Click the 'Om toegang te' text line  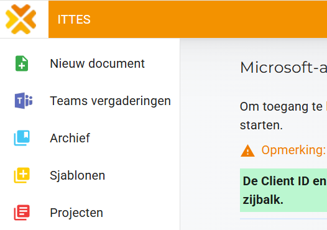281,106
